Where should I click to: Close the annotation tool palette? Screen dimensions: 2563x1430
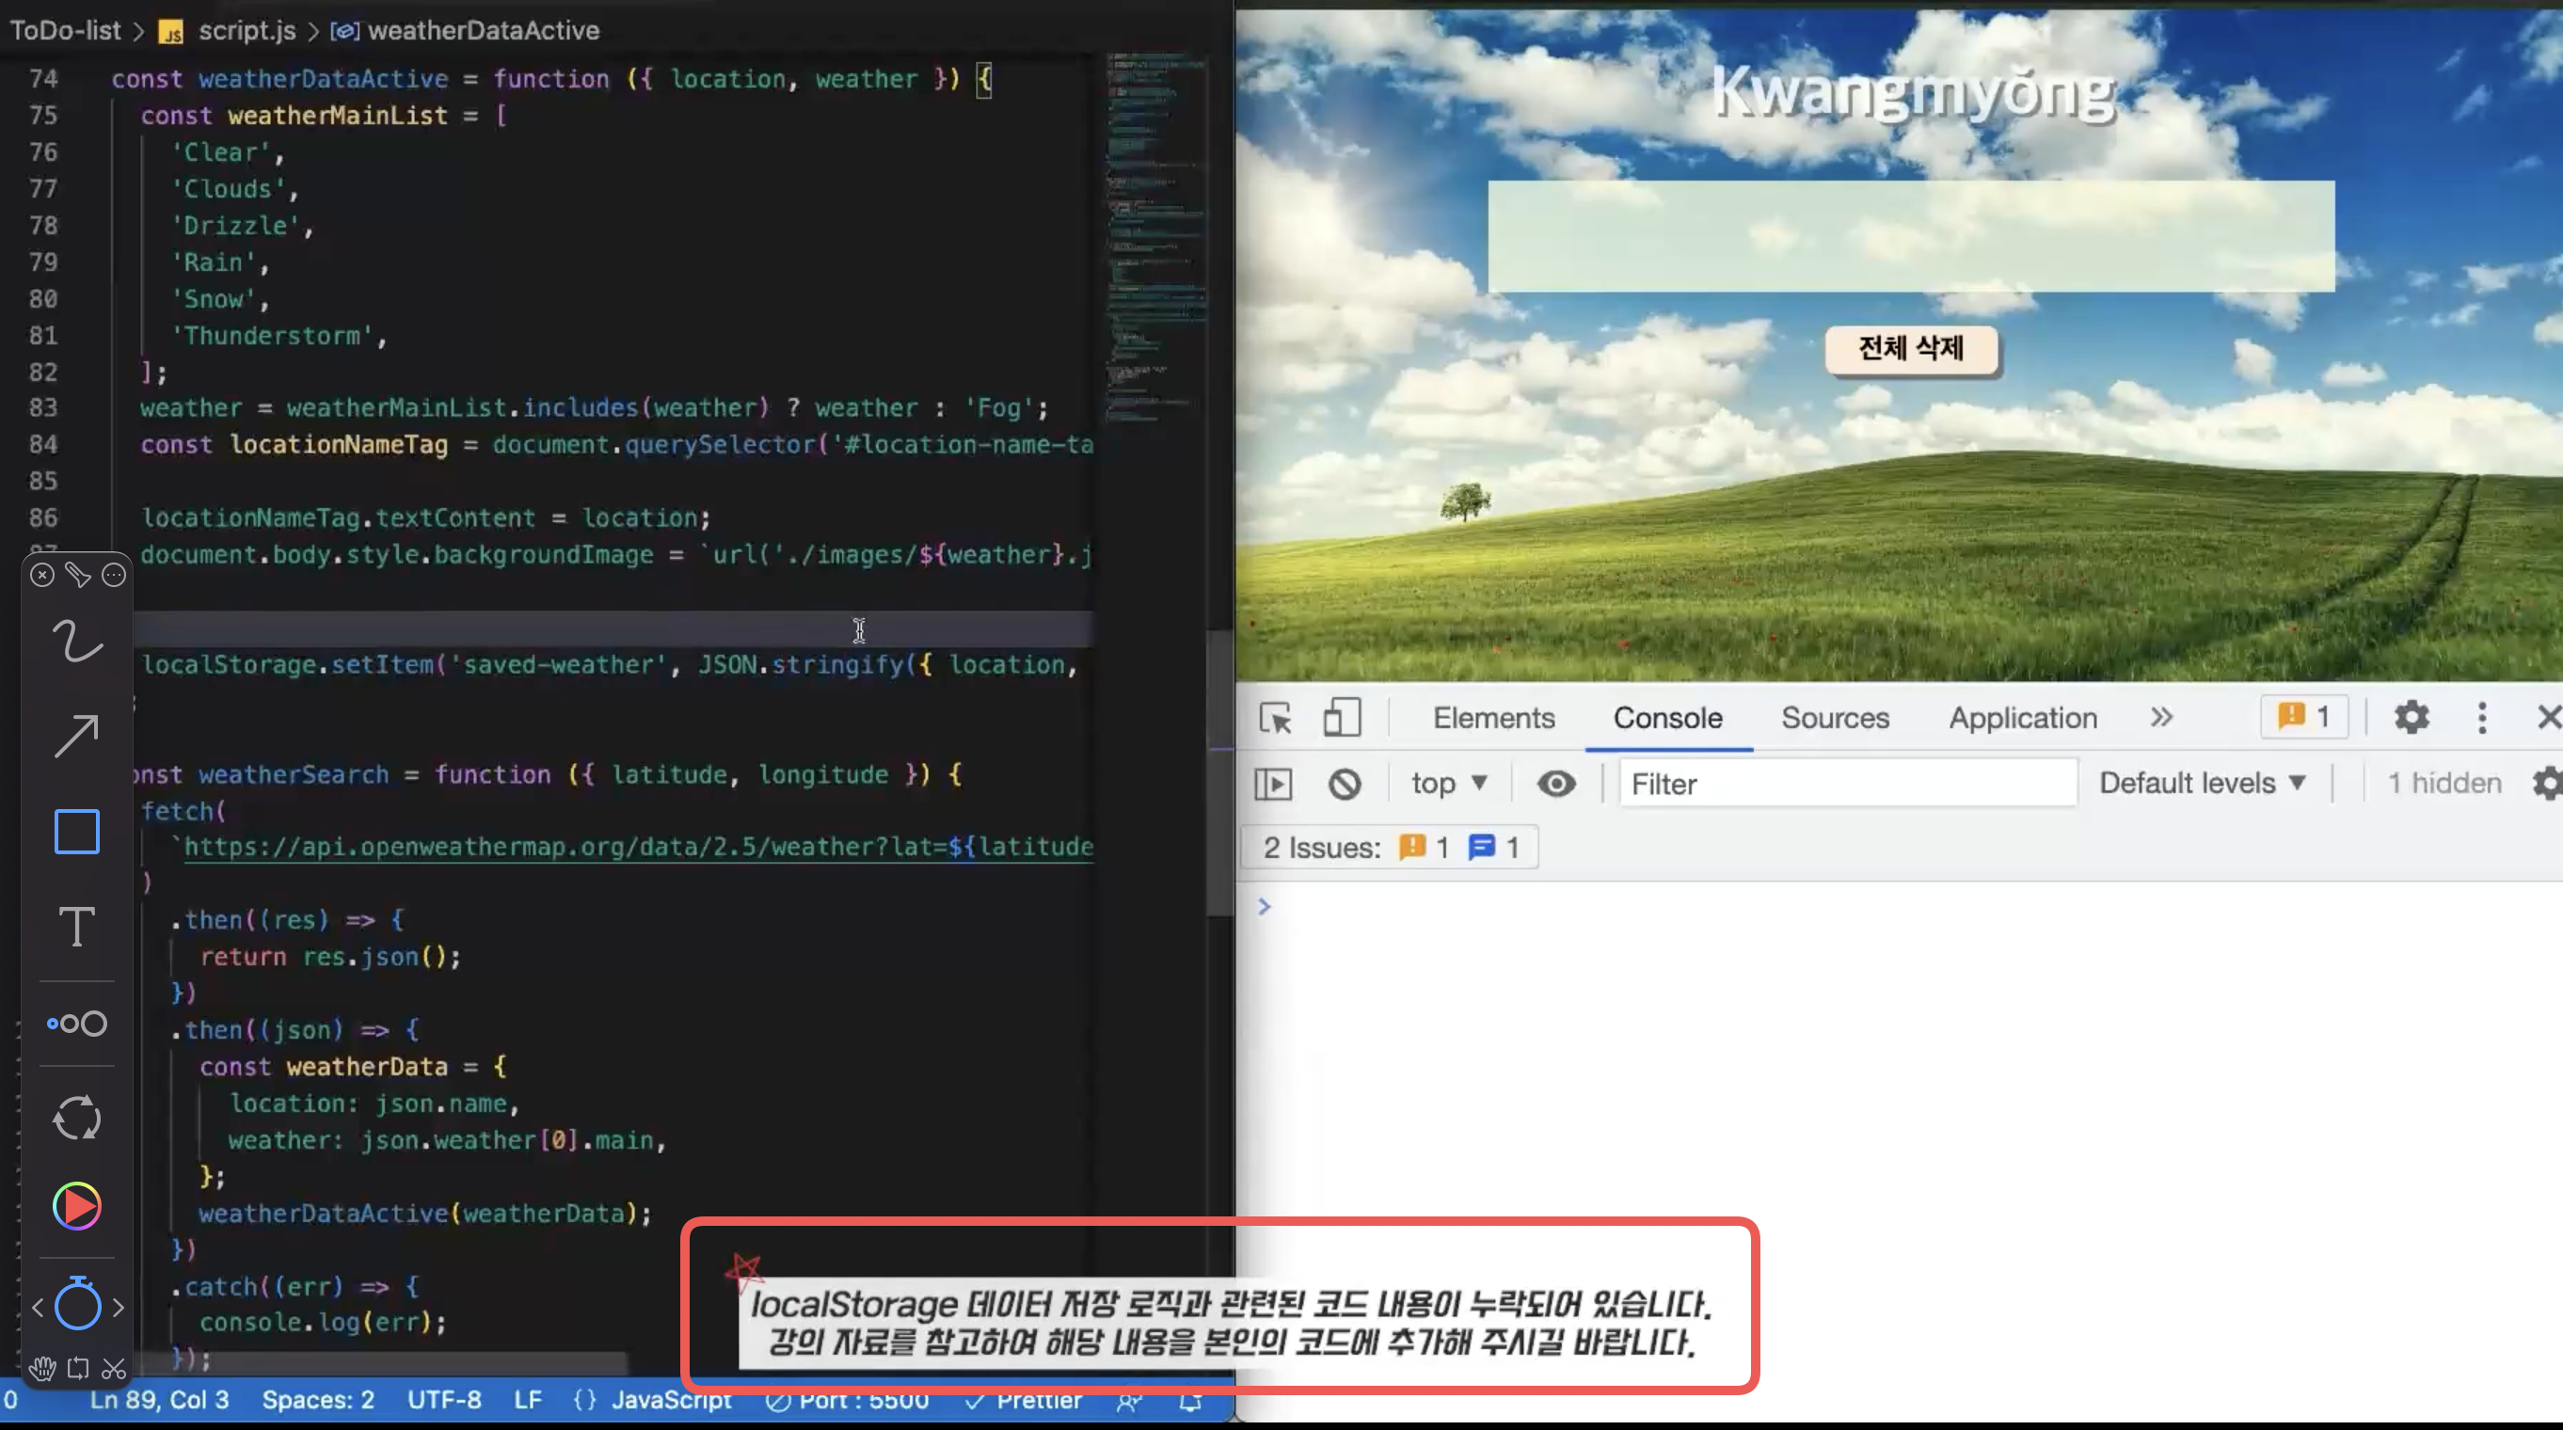[41, 574]
